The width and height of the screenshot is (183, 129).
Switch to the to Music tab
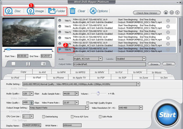click(x=157, y=73)
